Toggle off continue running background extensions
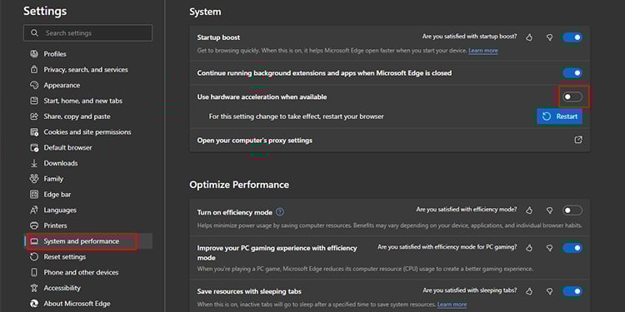Image resolution: width=625 pixels, height=312 pixels. point(572,73)
